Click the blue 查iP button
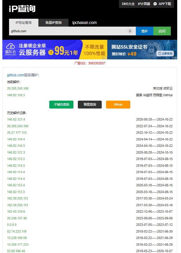The image size is (181, 253). tap(145, 31)
